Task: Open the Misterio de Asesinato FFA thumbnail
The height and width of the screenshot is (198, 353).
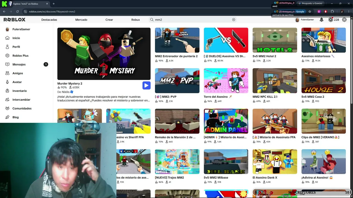Action: tap(275, 121)
